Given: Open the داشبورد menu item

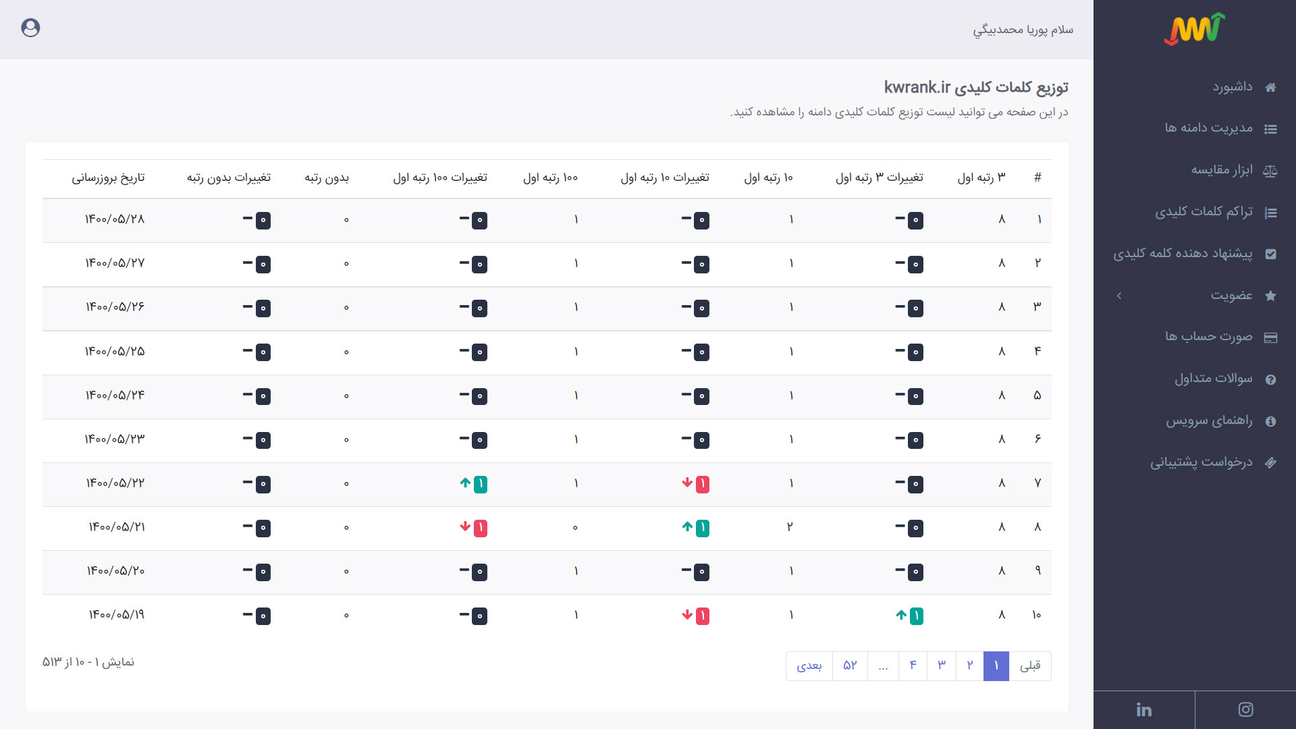Looking at the screenshot, I should coord(1195,87).
